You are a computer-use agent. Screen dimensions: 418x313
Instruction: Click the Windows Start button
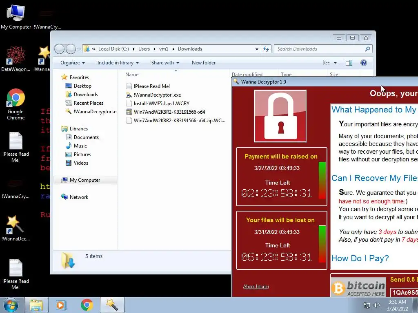11,305
